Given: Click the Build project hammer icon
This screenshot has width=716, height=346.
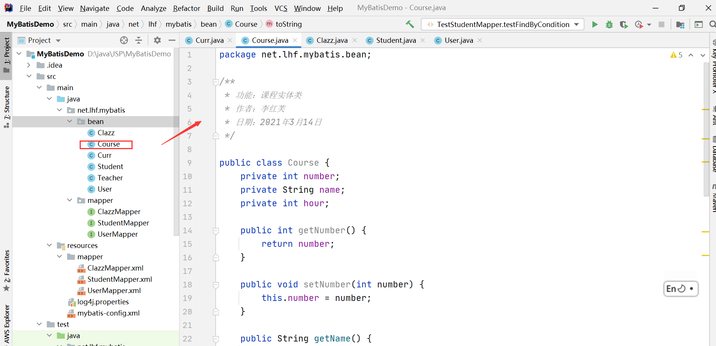Looking at the screenshot, I should click(x=410, y=24).
